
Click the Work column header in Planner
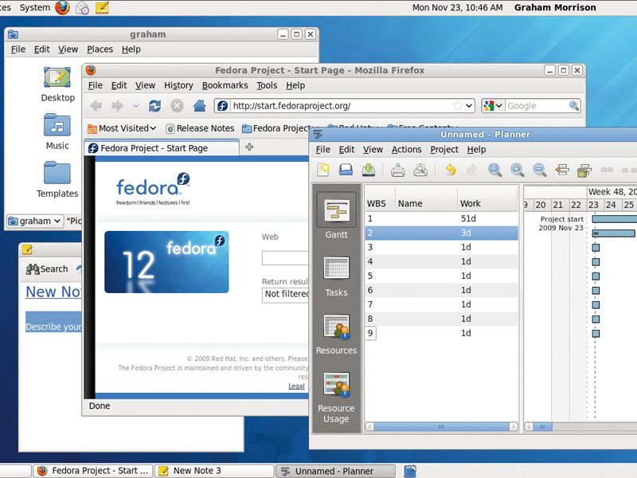click(487, 203)
